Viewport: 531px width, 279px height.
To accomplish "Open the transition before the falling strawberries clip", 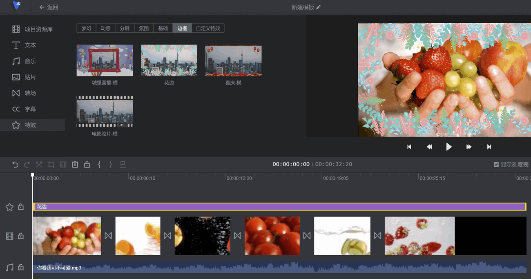I will (x=377, y=236).
